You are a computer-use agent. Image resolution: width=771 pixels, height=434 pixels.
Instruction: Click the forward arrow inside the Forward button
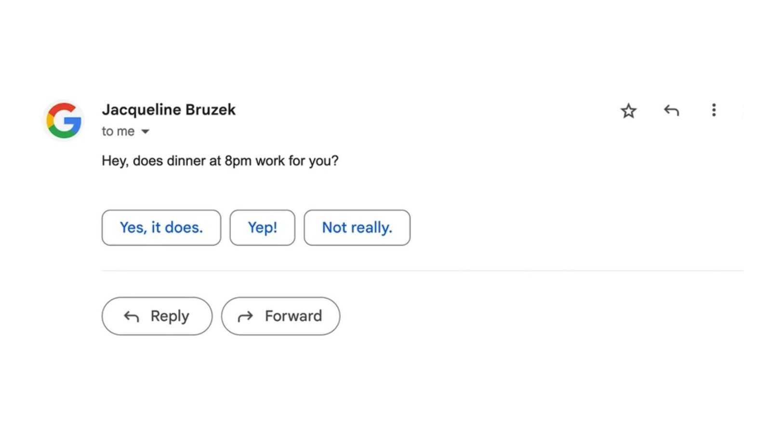[x=246, y=316]
